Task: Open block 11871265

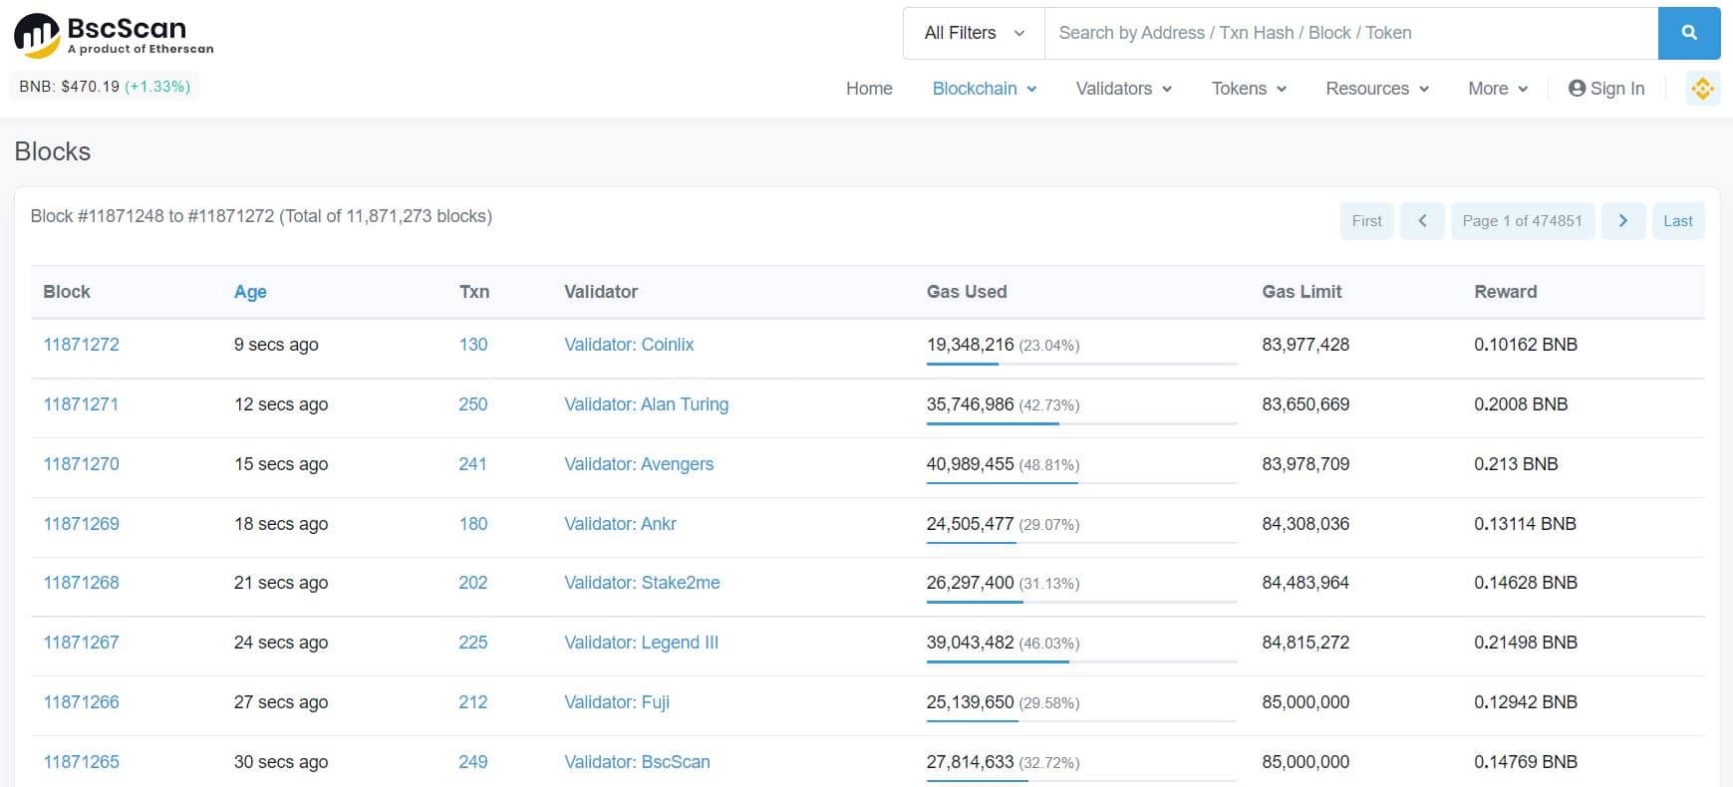Action: [82, 762]
